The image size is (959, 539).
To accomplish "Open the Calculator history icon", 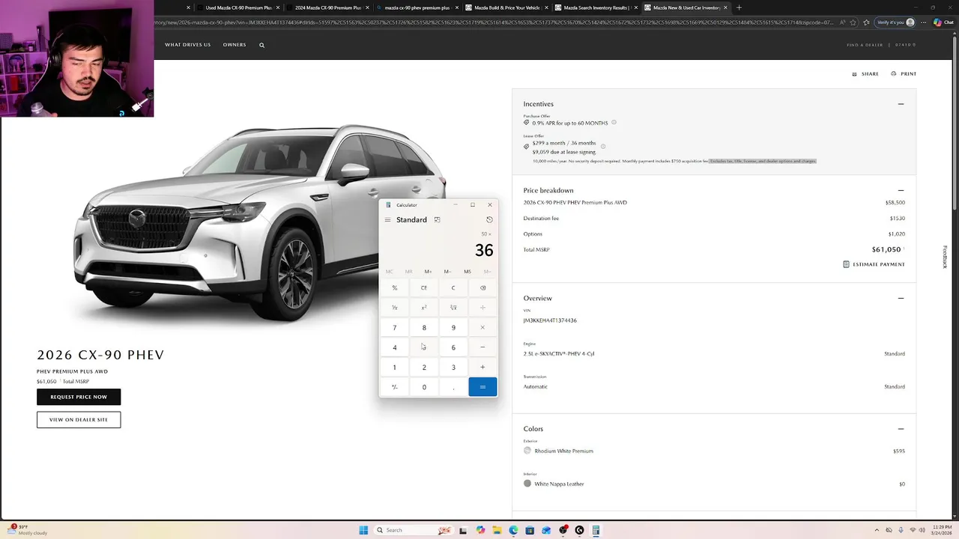I will [x=489, y=220].
